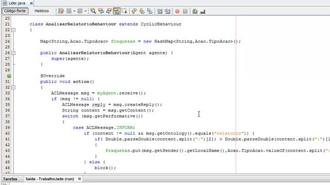The image size is (330, 185).
Task: Click block(); on line 46
Action: click(105, 168)
